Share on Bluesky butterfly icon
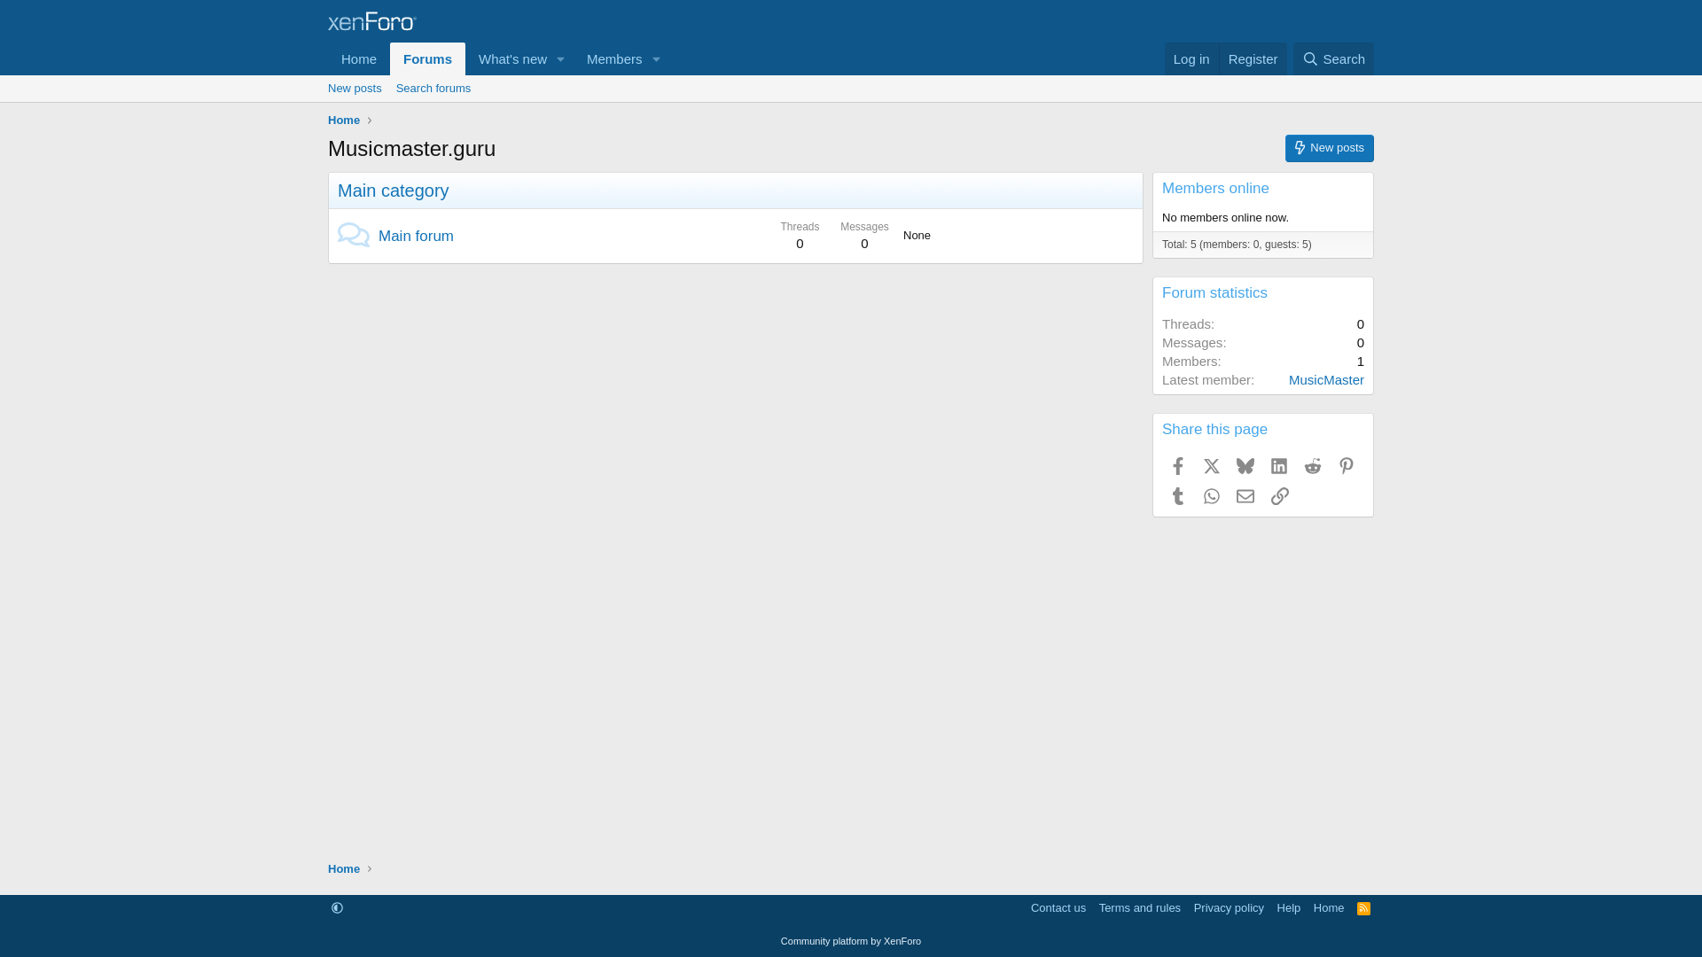The width and height of the screenshot is (1702, 957). pyautogui.click(x=1245, y=466)
